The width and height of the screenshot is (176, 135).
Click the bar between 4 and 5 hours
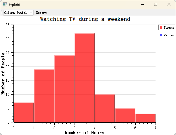tap(105, 108)
